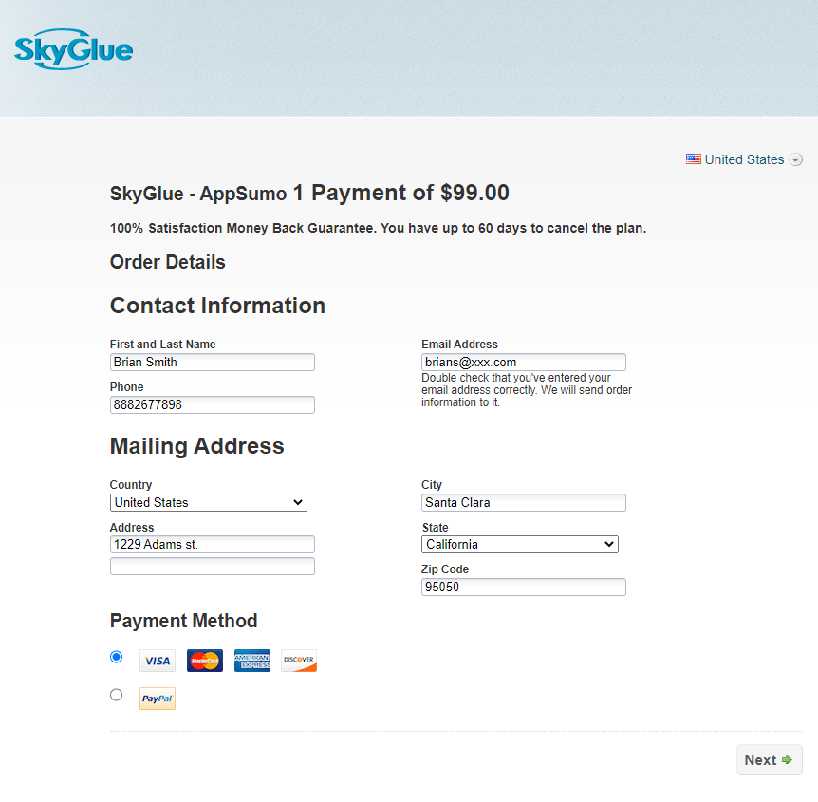
Task: Click the Phone number field
Action: (x=213, y=405)
